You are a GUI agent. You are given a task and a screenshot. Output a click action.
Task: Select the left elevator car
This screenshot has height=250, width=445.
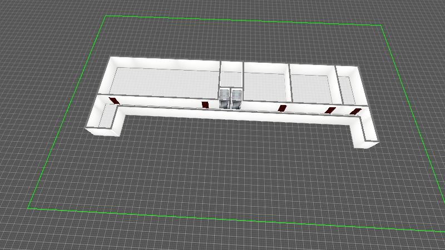pyautogui.click(x=225, y=98)
